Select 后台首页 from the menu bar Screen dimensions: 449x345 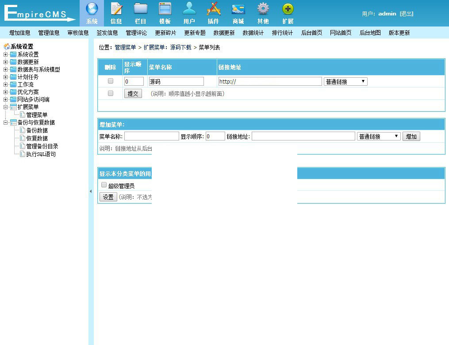point(311,33)
